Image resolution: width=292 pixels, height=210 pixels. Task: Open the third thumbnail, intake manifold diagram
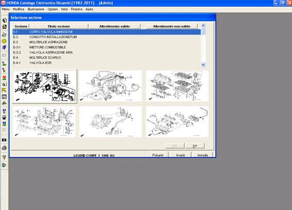[x=177, y=86]
